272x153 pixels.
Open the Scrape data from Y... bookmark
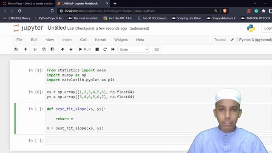click(x=222, y=18)
